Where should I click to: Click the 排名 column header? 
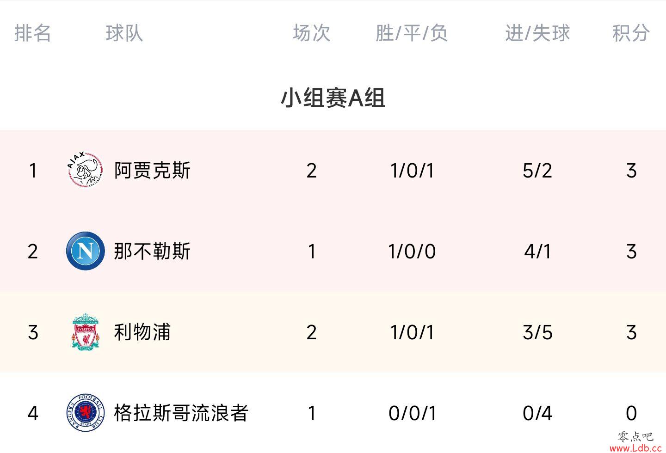point(32,33)
